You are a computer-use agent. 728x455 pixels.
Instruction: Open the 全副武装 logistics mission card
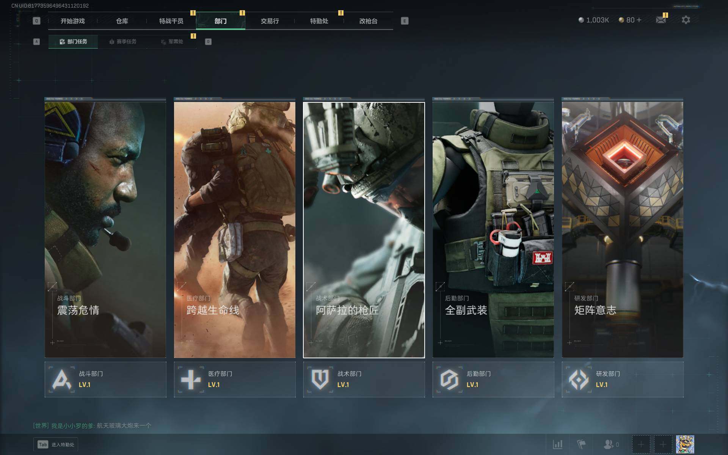click(x=493, y=229)
